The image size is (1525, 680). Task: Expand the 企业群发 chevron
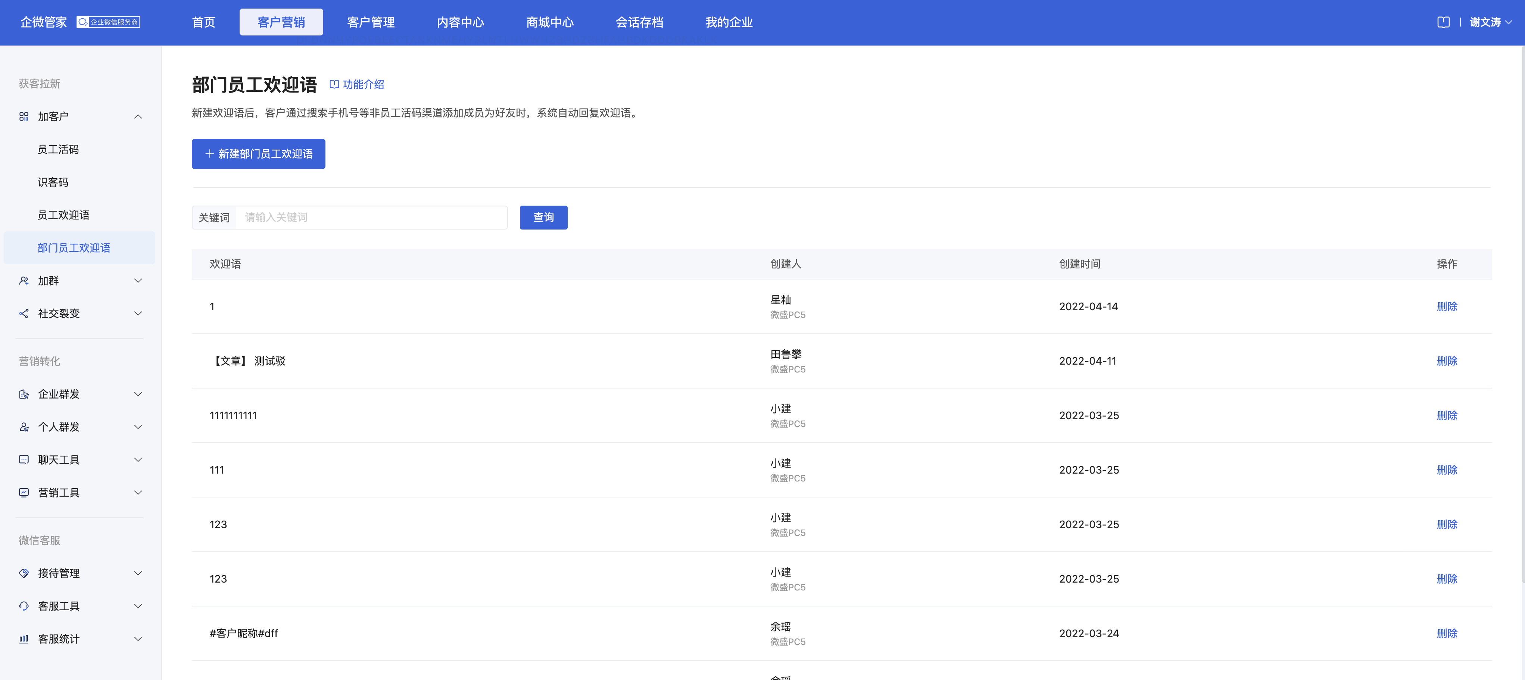(138, 394)
